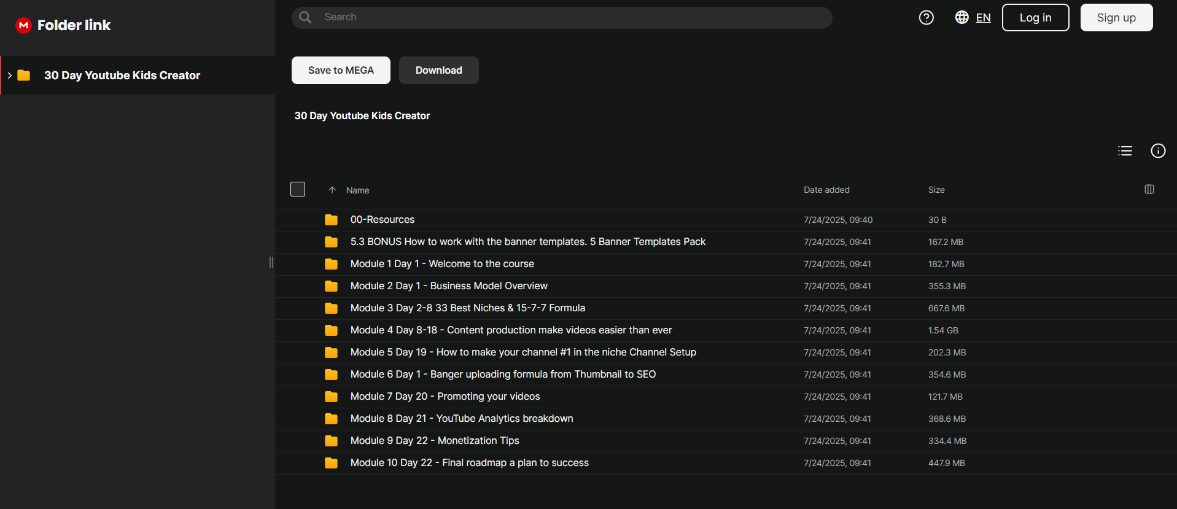Click folder icon of Module 7 Day 20
This screenshot has height=509, width=1177.
coord(331,397)
